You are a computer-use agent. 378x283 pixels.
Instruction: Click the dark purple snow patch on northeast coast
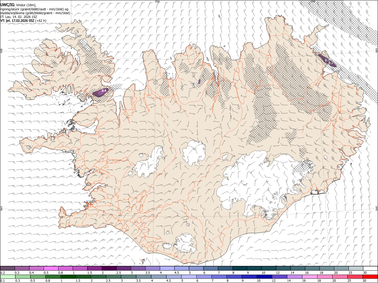[x=327, y=60]
